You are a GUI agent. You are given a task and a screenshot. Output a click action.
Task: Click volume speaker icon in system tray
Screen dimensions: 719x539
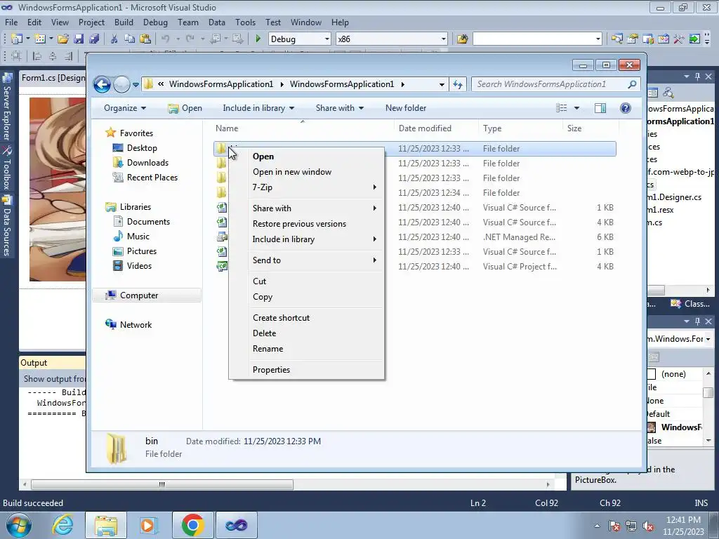[648, 526]
